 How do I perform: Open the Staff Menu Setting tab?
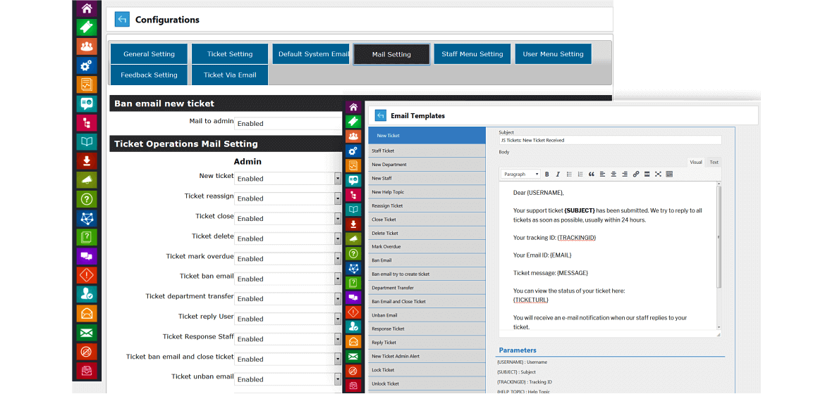coord(472,54)
